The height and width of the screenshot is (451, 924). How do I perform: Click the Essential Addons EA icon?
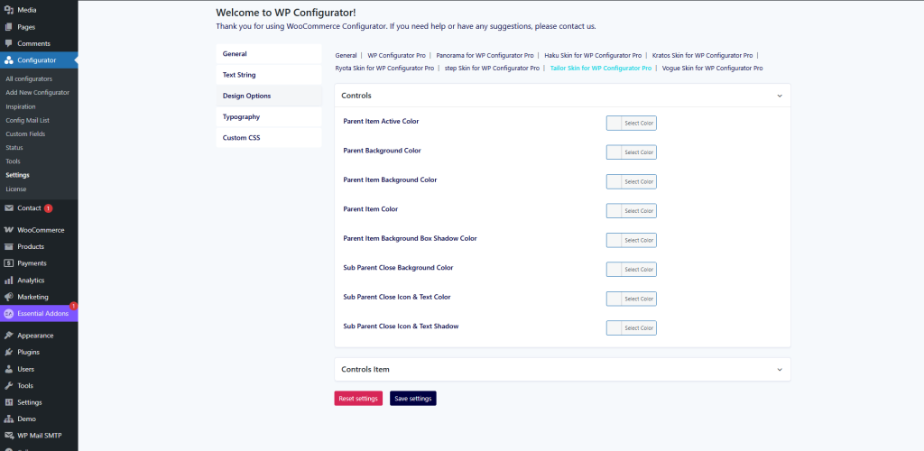(9, 314)
